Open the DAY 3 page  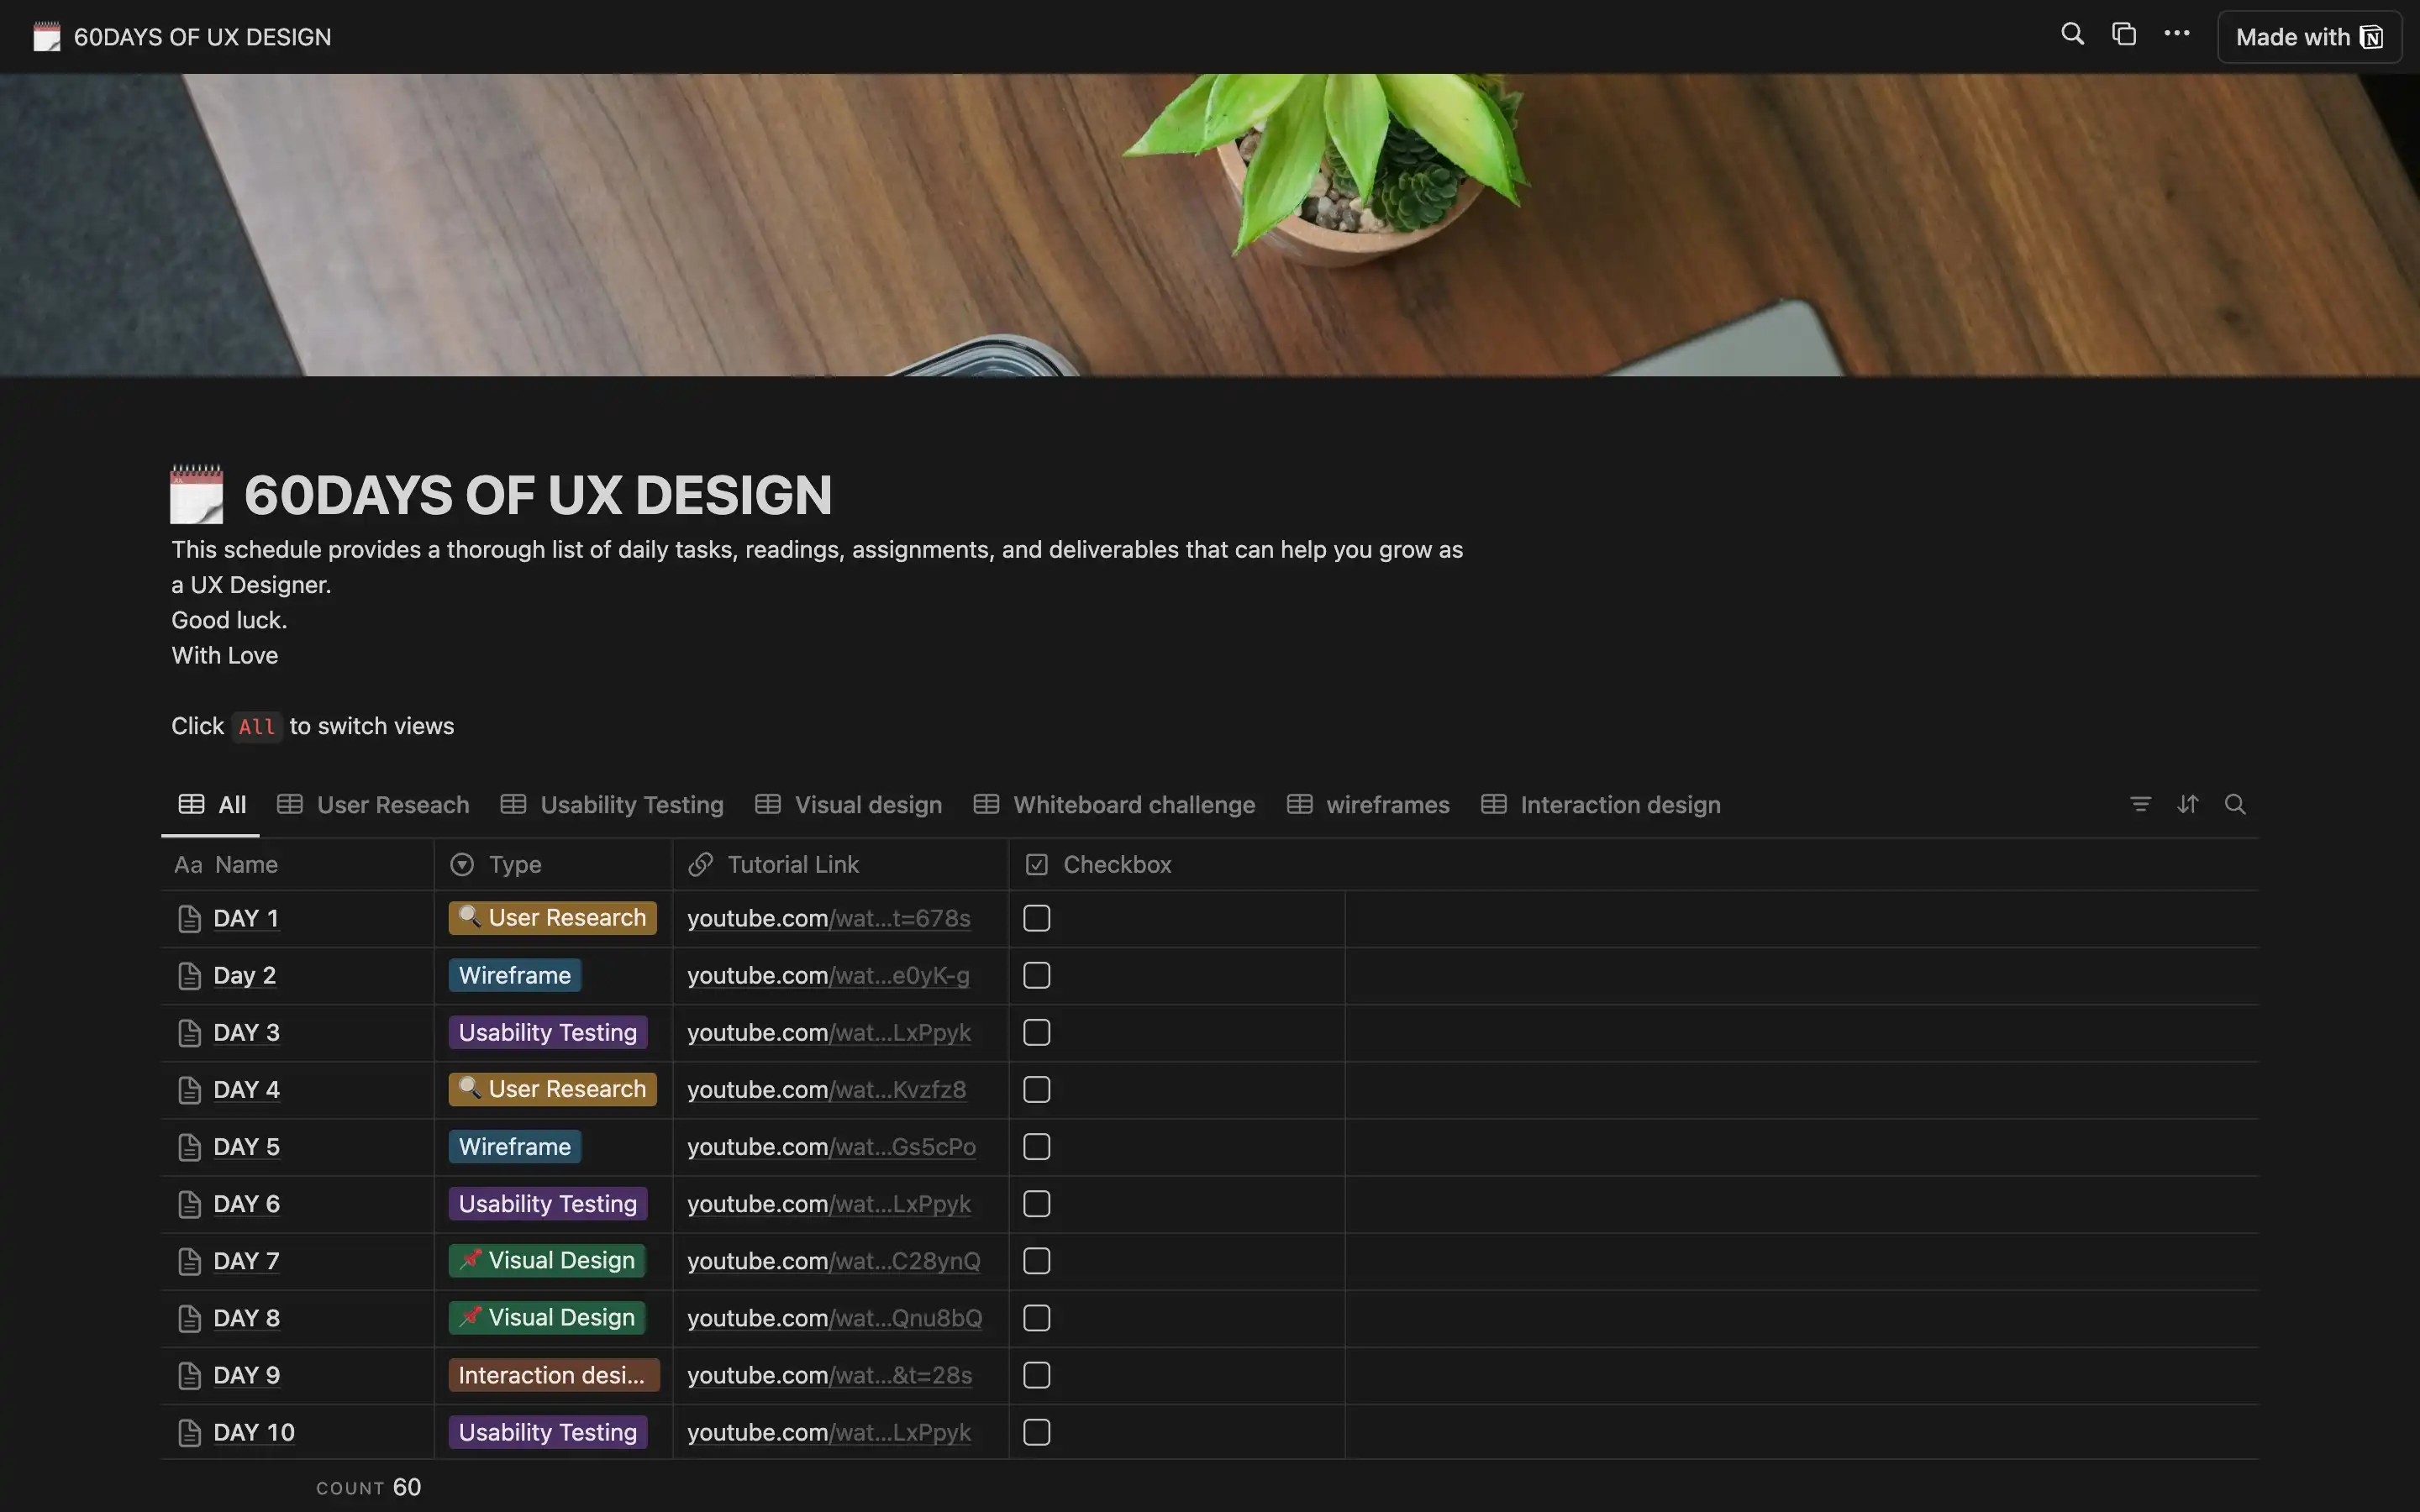tap(246, 1032)
